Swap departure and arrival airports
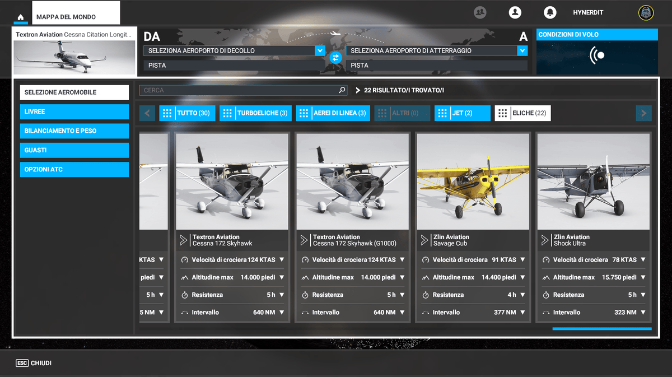The width and height of the screenshot is (672, 377). (335, 58)
